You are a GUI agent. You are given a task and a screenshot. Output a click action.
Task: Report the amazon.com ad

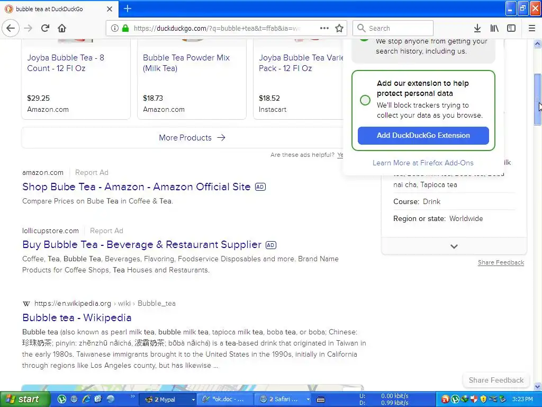click(92, 172)
